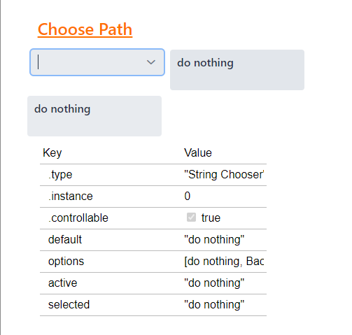Focus the path chooser text field
This screenshot has width=352, height=335.
[97, 62]
